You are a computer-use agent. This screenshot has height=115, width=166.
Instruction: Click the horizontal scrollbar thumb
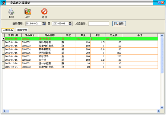coord(8,111)
